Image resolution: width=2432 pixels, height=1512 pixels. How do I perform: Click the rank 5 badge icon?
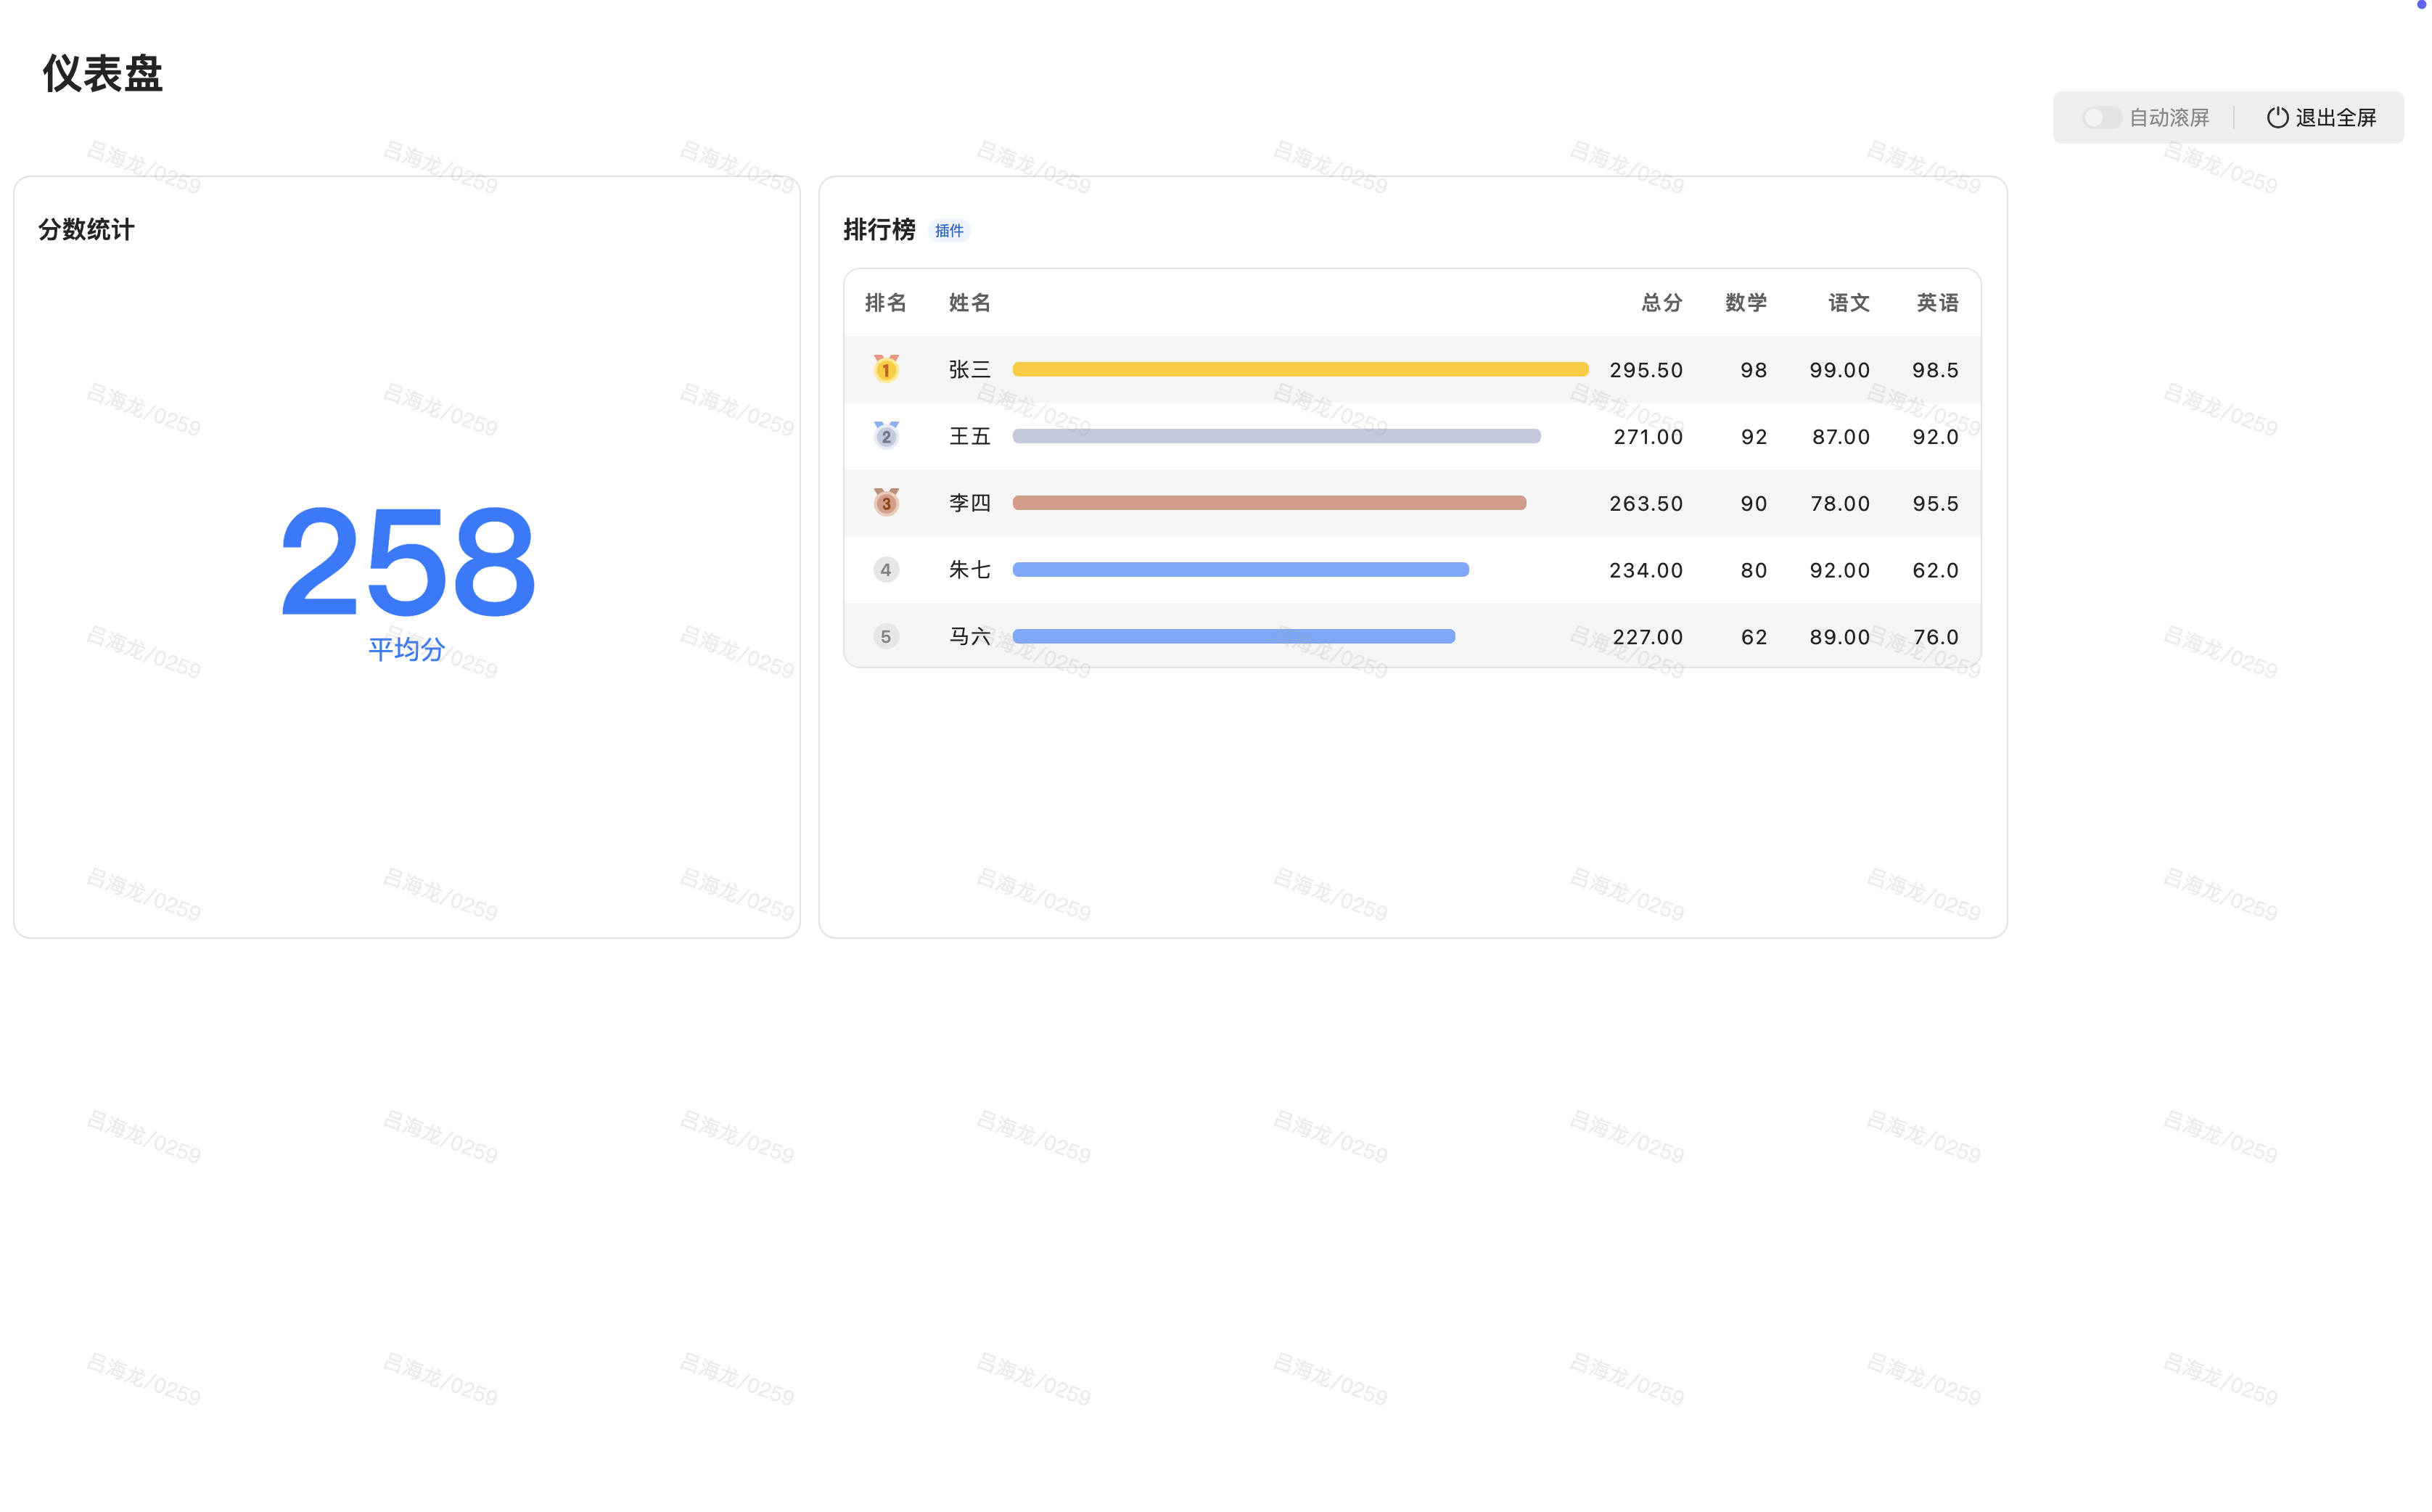[886, 637]
